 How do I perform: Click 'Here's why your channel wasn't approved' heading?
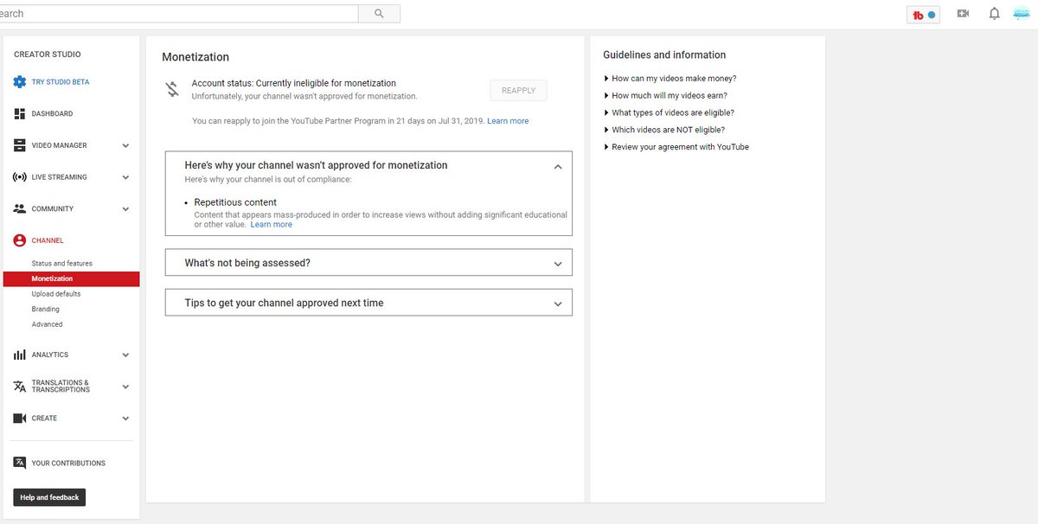[316, 165]
